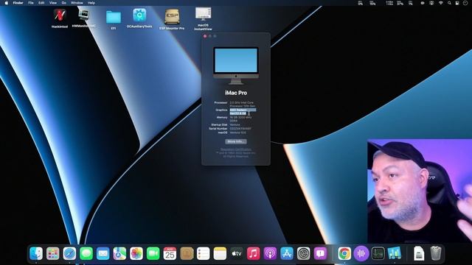Launch Google Chrome from the Dock
Viewport: 472px width, 265px height.
click(x=344, y=253)
